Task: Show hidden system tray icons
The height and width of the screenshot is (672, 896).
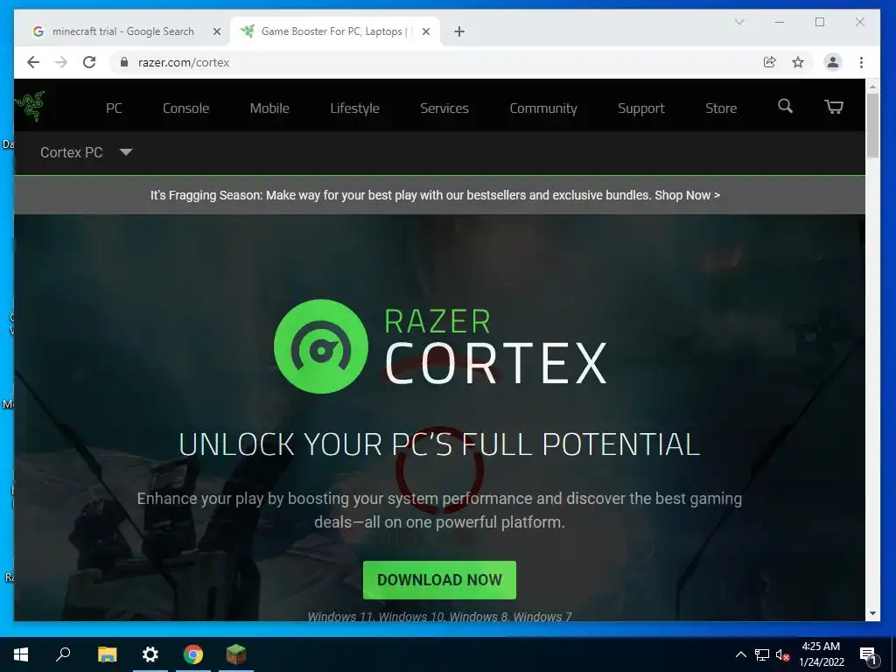Action: 740,654
